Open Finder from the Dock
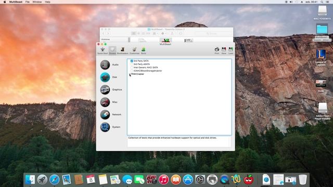This screenshot has height=187, width=333. pos(30,180)
